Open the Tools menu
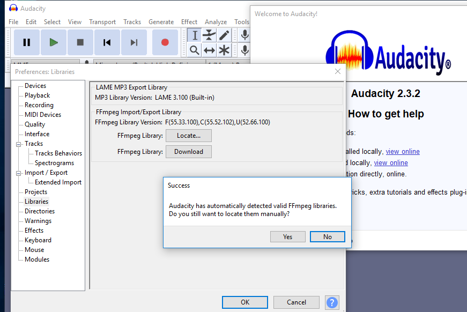Viewport: 467px width, 312px height. (x=241, y=22)
